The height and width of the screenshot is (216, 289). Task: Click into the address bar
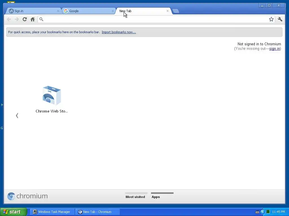[156, 19]
